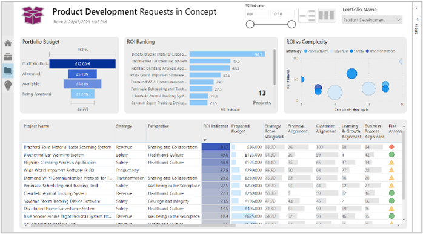Click green risk circle for Blue Yonder row

point(391,216)
